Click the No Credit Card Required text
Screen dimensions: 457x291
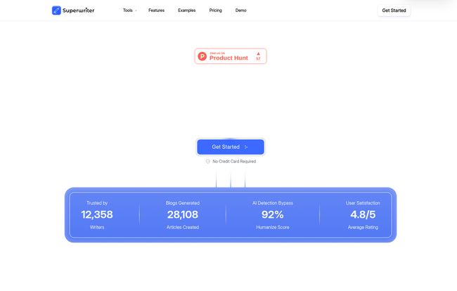click(234, 161)
